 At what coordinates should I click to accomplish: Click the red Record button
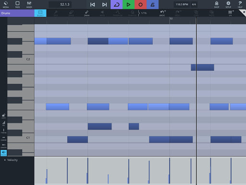(x=140, y=4)
